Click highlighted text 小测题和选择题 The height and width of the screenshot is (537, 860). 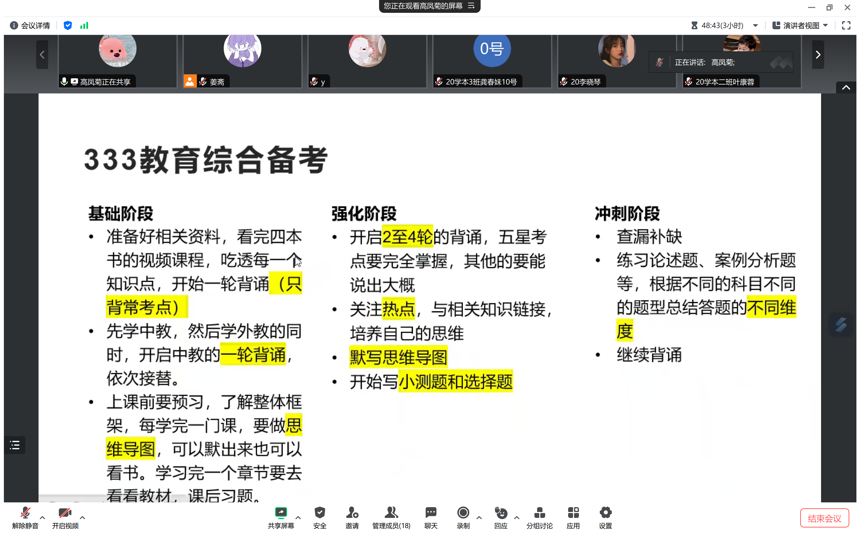click(x=456, y=381)
